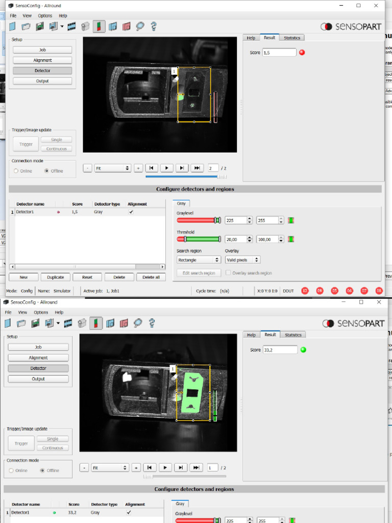Click DOUT indicator 12 in the status bar

tap(305, 291)
